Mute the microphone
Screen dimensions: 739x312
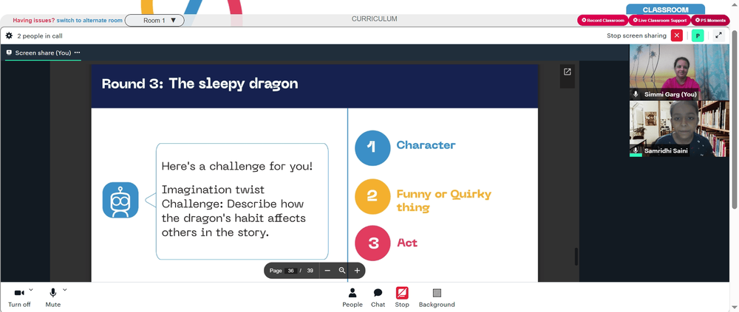pyautogui.click(x=52, y=298)
